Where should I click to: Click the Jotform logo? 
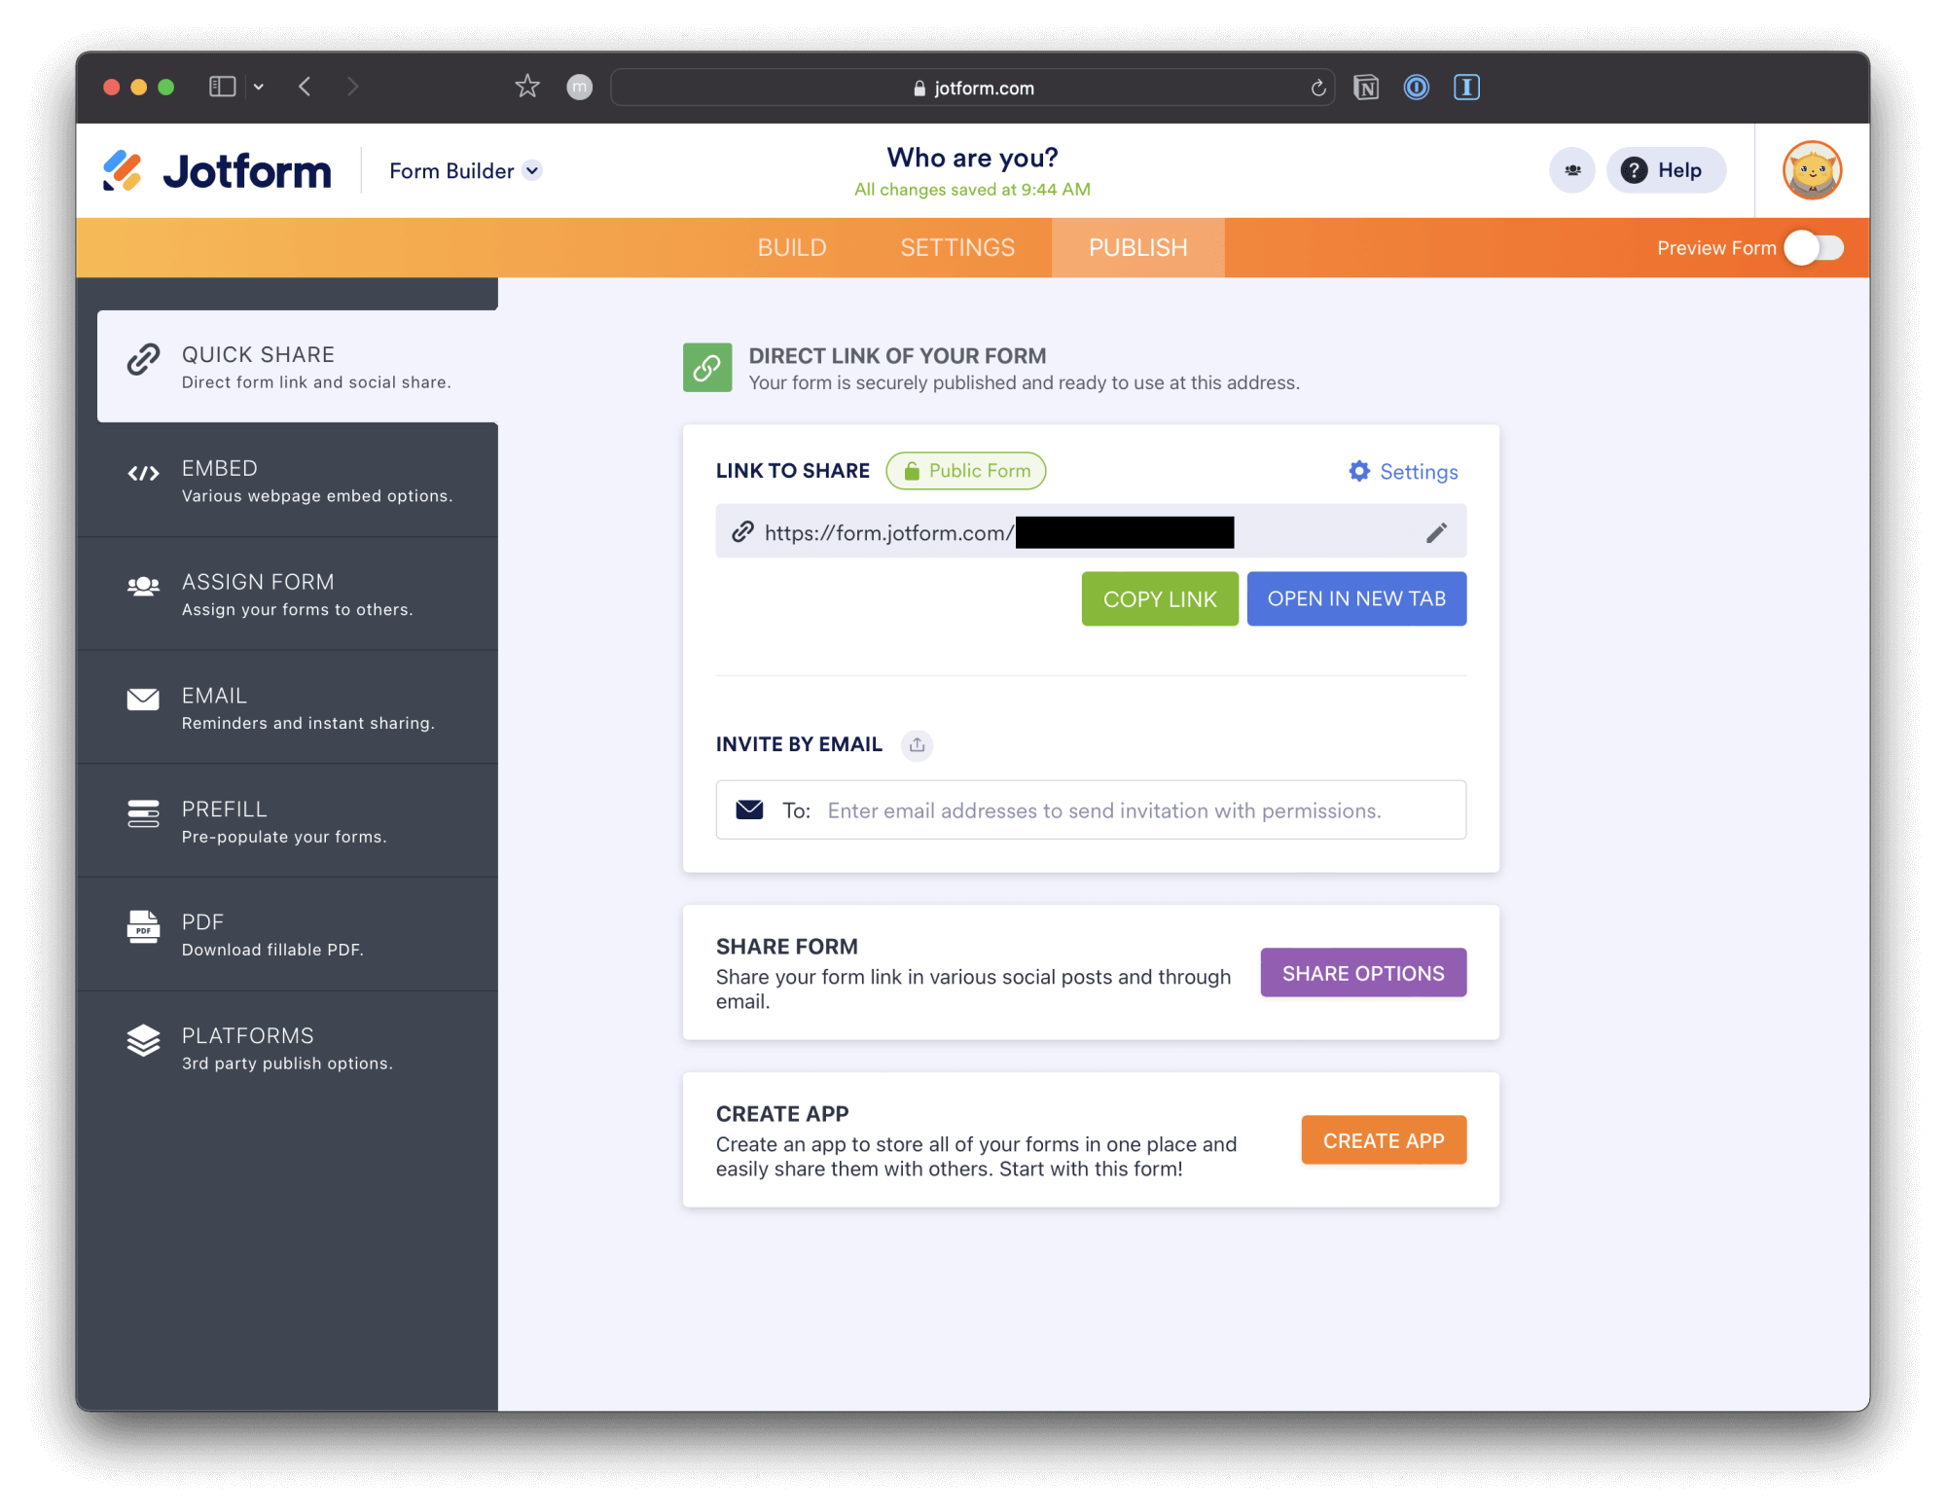pyautogui.click(x=217, y=171)
